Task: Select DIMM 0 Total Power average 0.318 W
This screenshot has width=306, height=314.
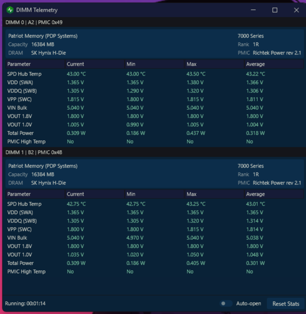Action: (255, 133)
